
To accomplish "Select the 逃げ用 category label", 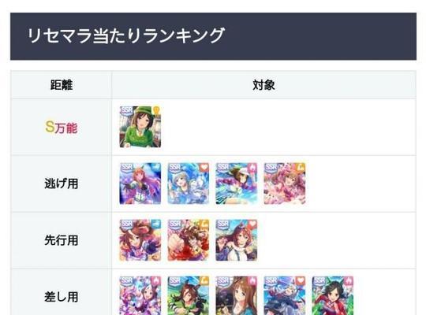I will tap(62, 183).
